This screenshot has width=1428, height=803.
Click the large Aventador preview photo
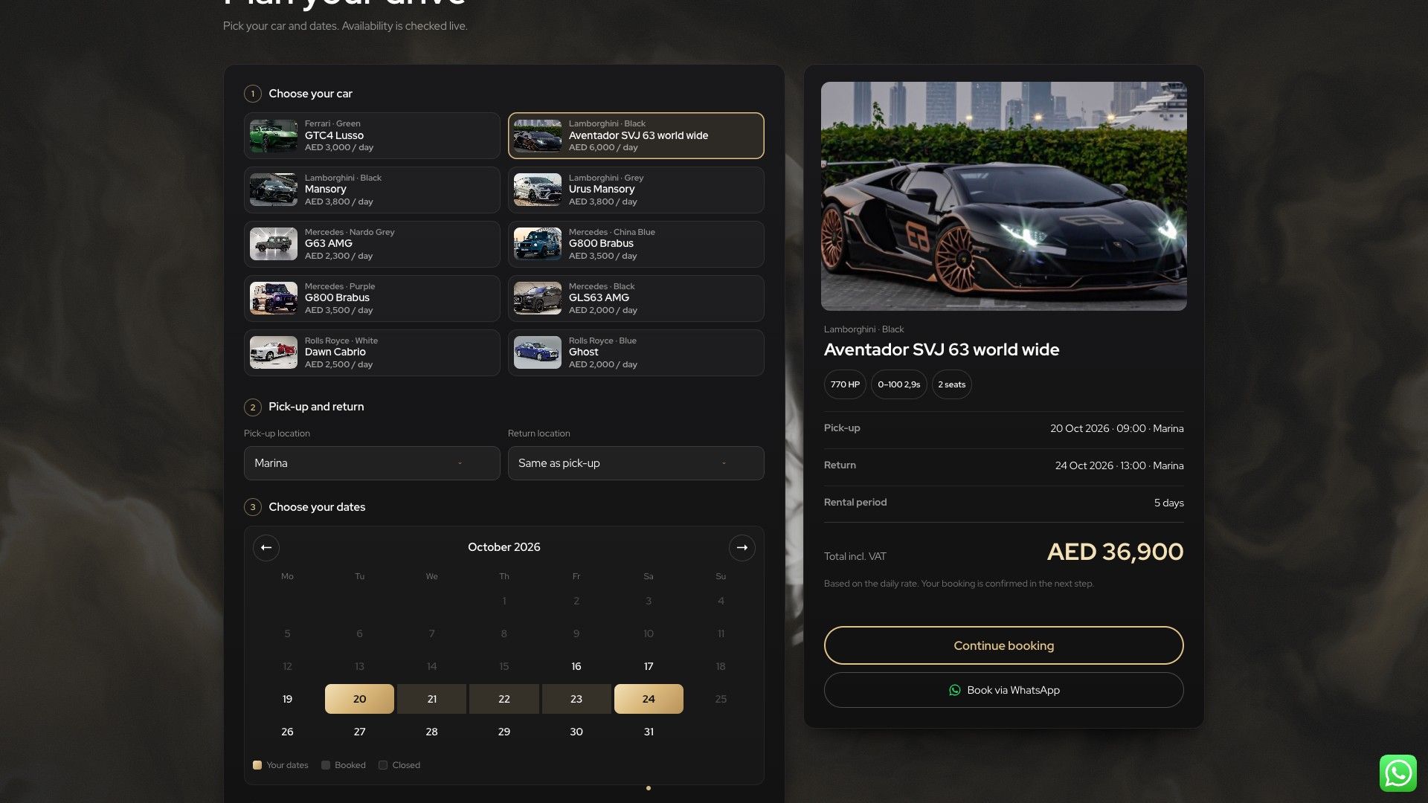coord(1003,196)
